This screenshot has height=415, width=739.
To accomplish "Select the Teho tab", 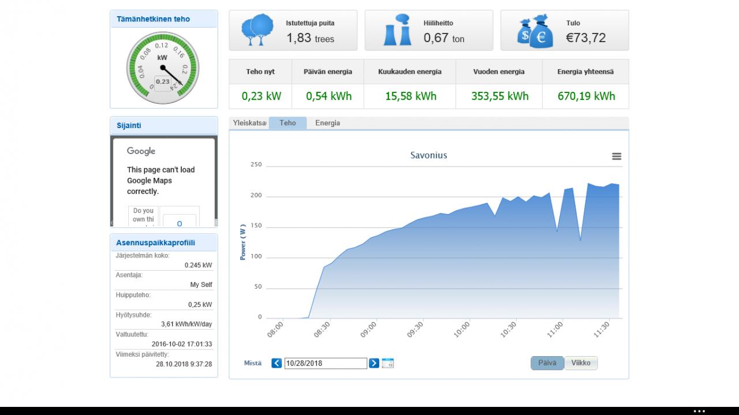I will coord(288,123).
